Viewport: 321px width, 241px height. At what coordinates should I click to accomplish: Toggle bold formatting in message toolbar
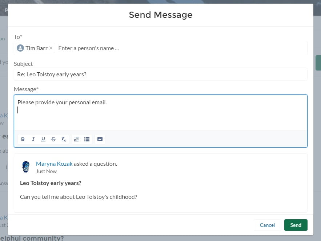23,139
